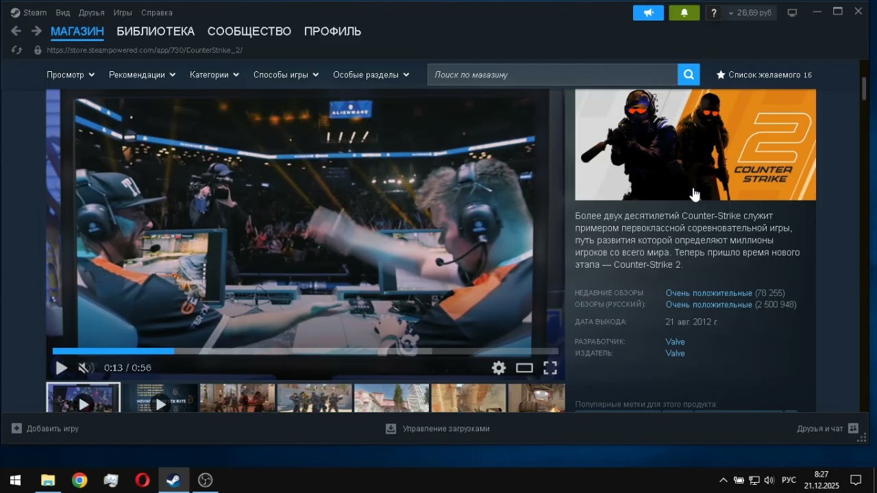The image size is (877, 493).
Task: Unmute the video sound
Action: 85,368
